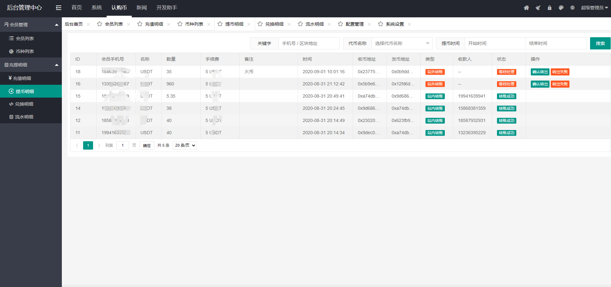Screen dimensions: 611x287
Task: Click the broom clear-cache icon
Action: click(x=538, y=8)
